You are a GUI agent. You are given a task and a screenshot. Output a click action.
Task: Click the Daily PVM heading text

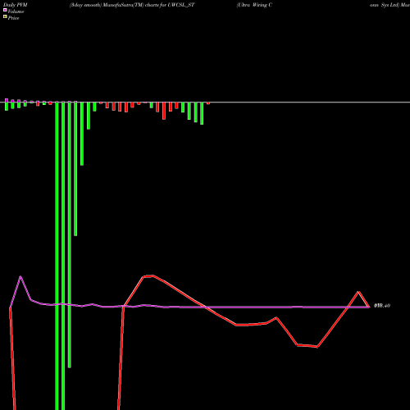tap(16, 5)
